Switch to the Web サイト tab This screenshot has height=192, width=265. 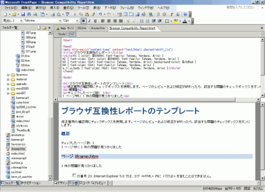tap(65, 28)
